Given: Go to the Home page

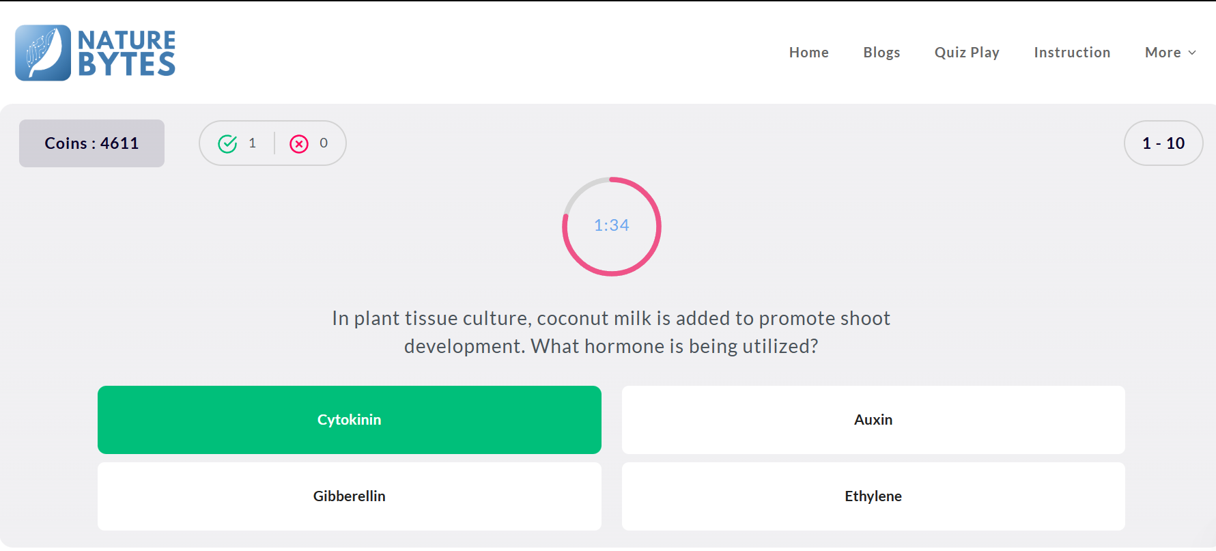Looking at the screenshot, I should (808, 53).
